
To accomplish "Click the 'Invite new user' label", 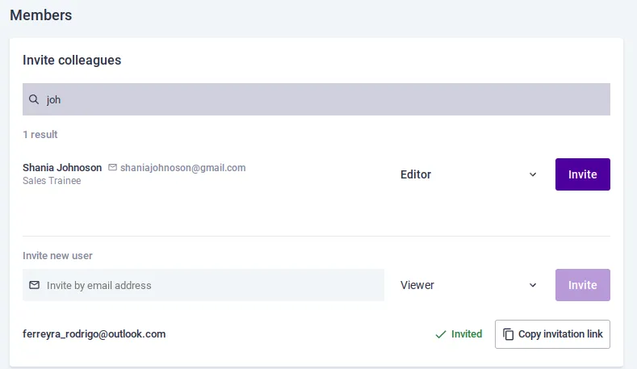I will pos(57,256).
